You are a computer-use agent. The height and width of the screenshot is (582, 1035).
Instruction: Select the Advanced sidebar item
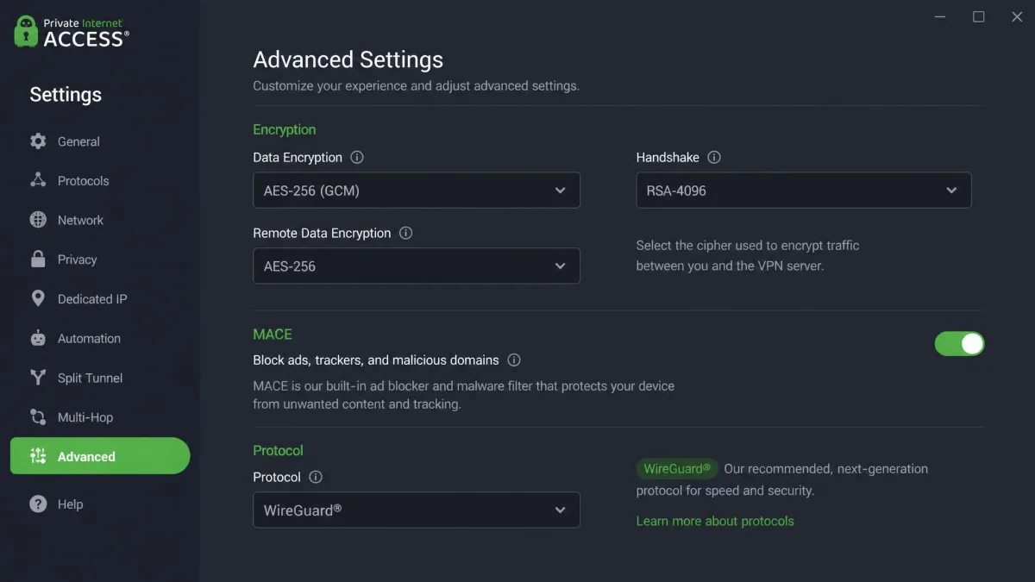coord(100,456)
